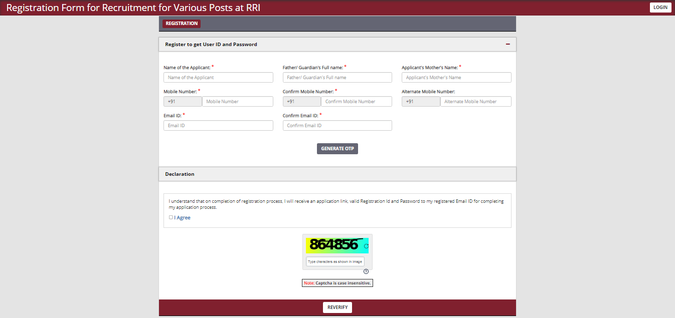Screen dimensions: 675x318
Task: Click the Declaration section header
Action: coord(337,174)
